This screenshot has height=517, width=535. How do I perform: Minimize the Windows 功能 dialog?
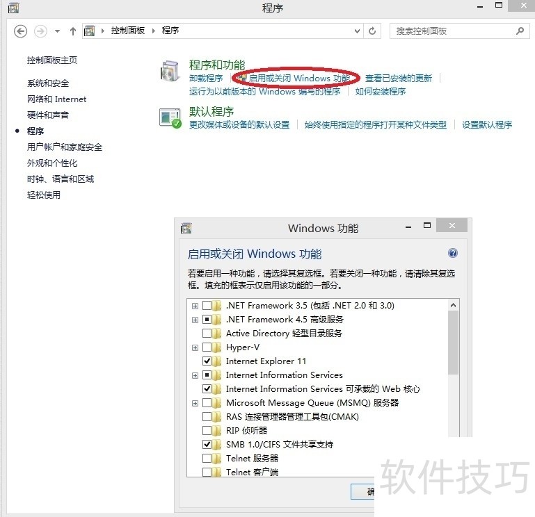coord(408,227)
